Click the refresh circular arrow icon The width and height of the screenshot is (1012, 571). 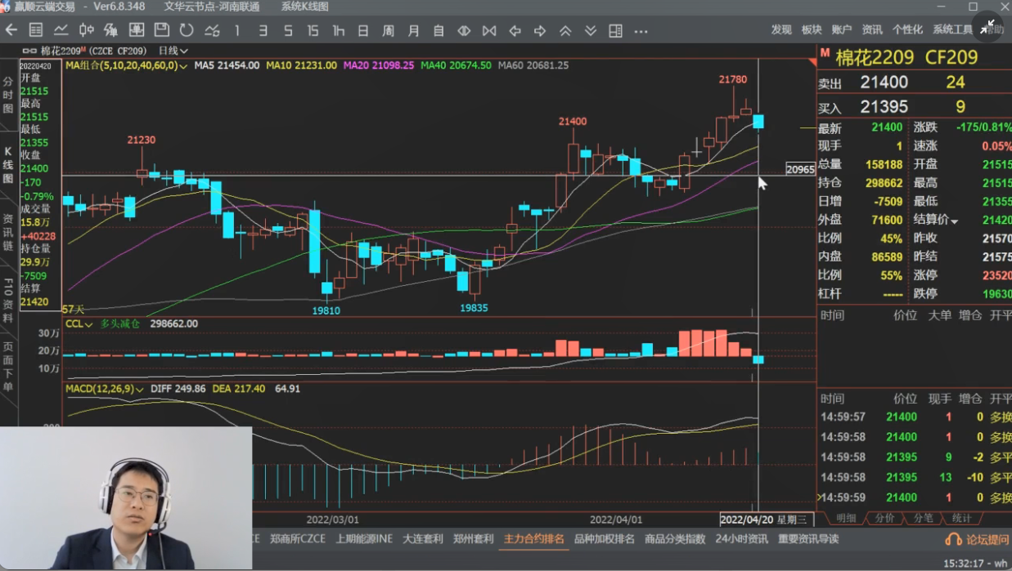[187, 30]
